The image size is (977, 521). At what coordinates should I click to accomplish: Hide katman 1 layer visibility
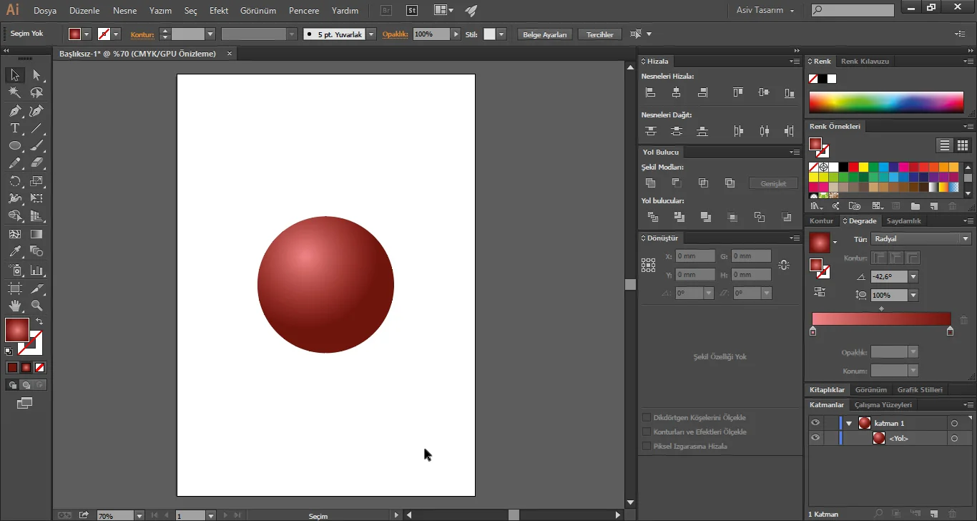tap(815, 423)
